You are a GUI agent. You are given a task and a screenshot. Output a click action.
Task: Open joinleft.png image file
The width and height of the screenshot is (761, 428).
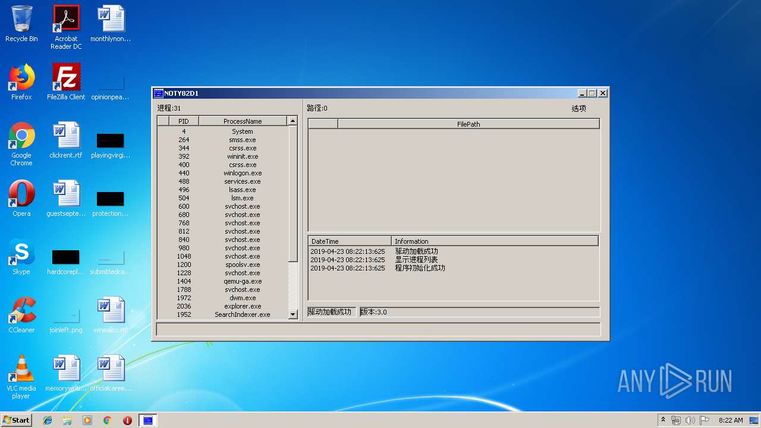66,320
